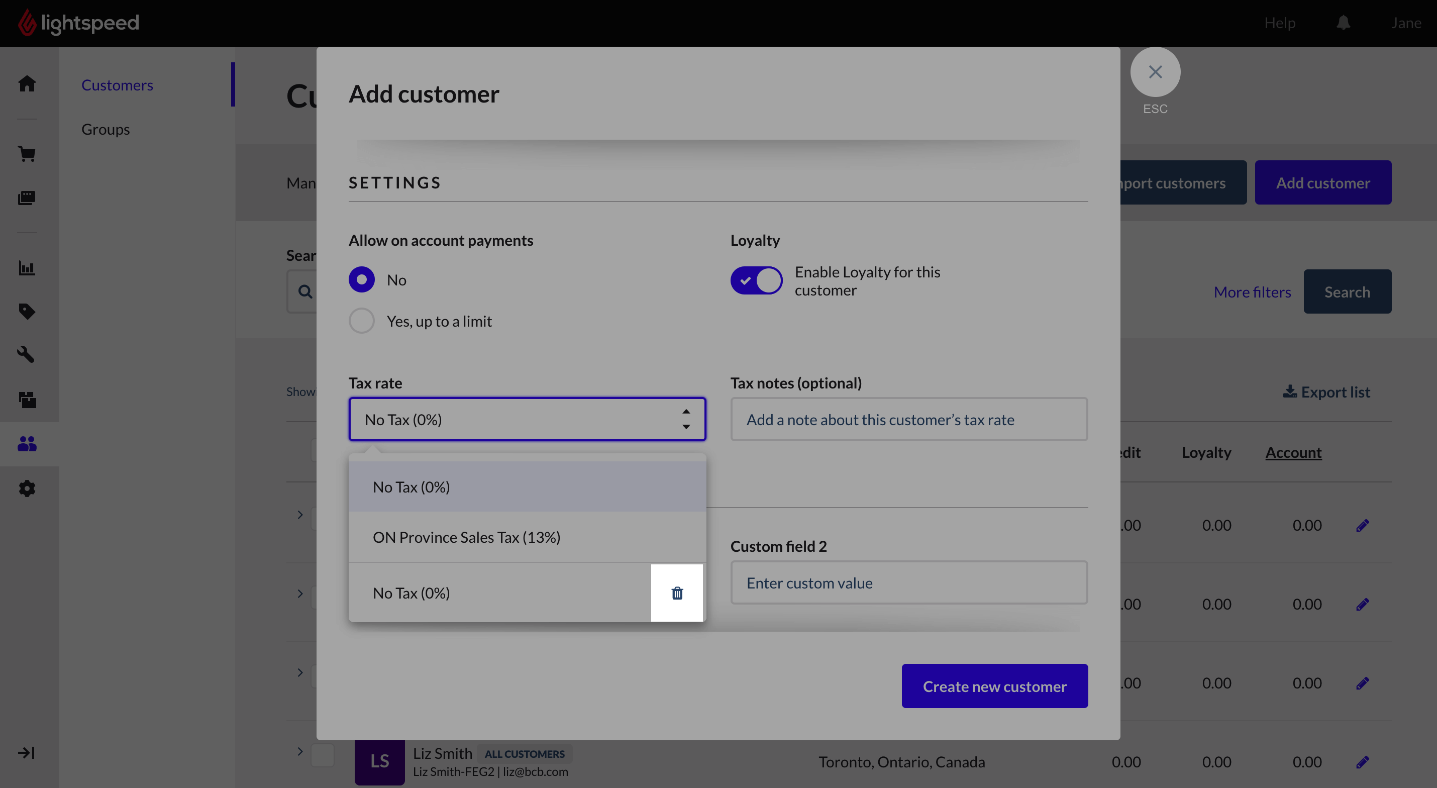This screenshot has width=1437, height=788.
Task: Select the Sales cart icon in the sidebar
Action: click(x=27, y=154)
